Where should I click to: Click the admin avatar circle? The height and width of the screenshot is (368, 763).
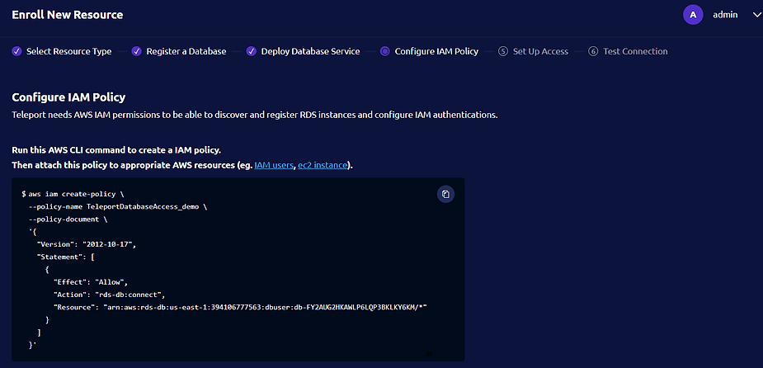click(693, 15)
